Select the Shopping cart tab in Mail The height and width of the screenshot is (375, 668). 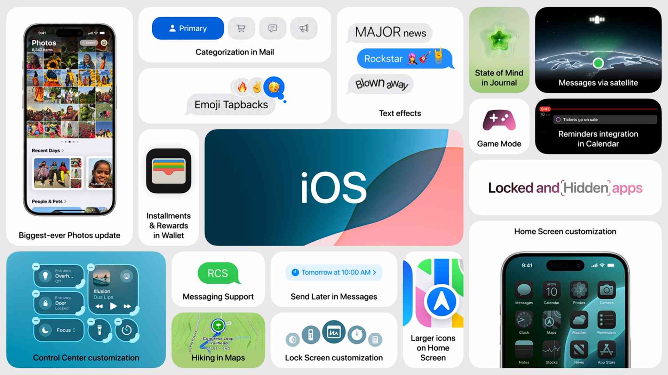coord(240,28)
